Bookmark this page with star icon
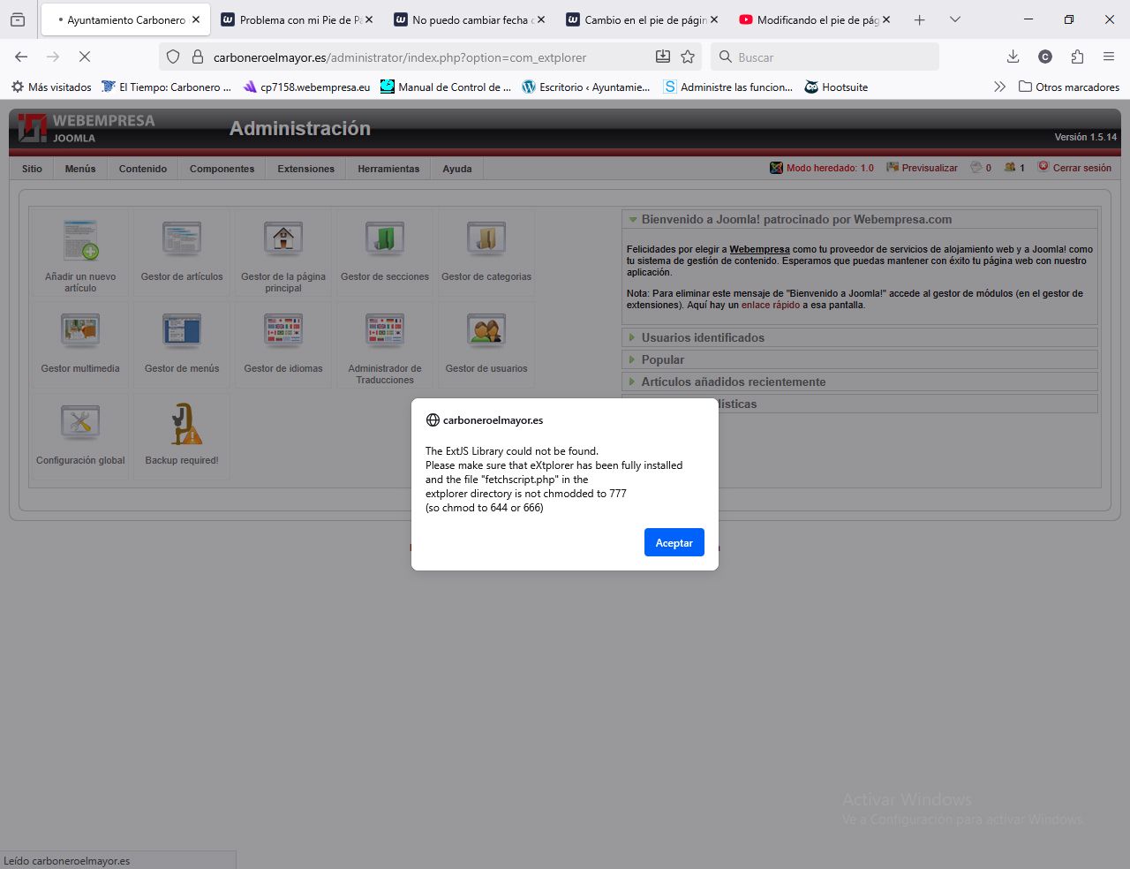Screen dimensions: 1130x869 coord(688,57)
